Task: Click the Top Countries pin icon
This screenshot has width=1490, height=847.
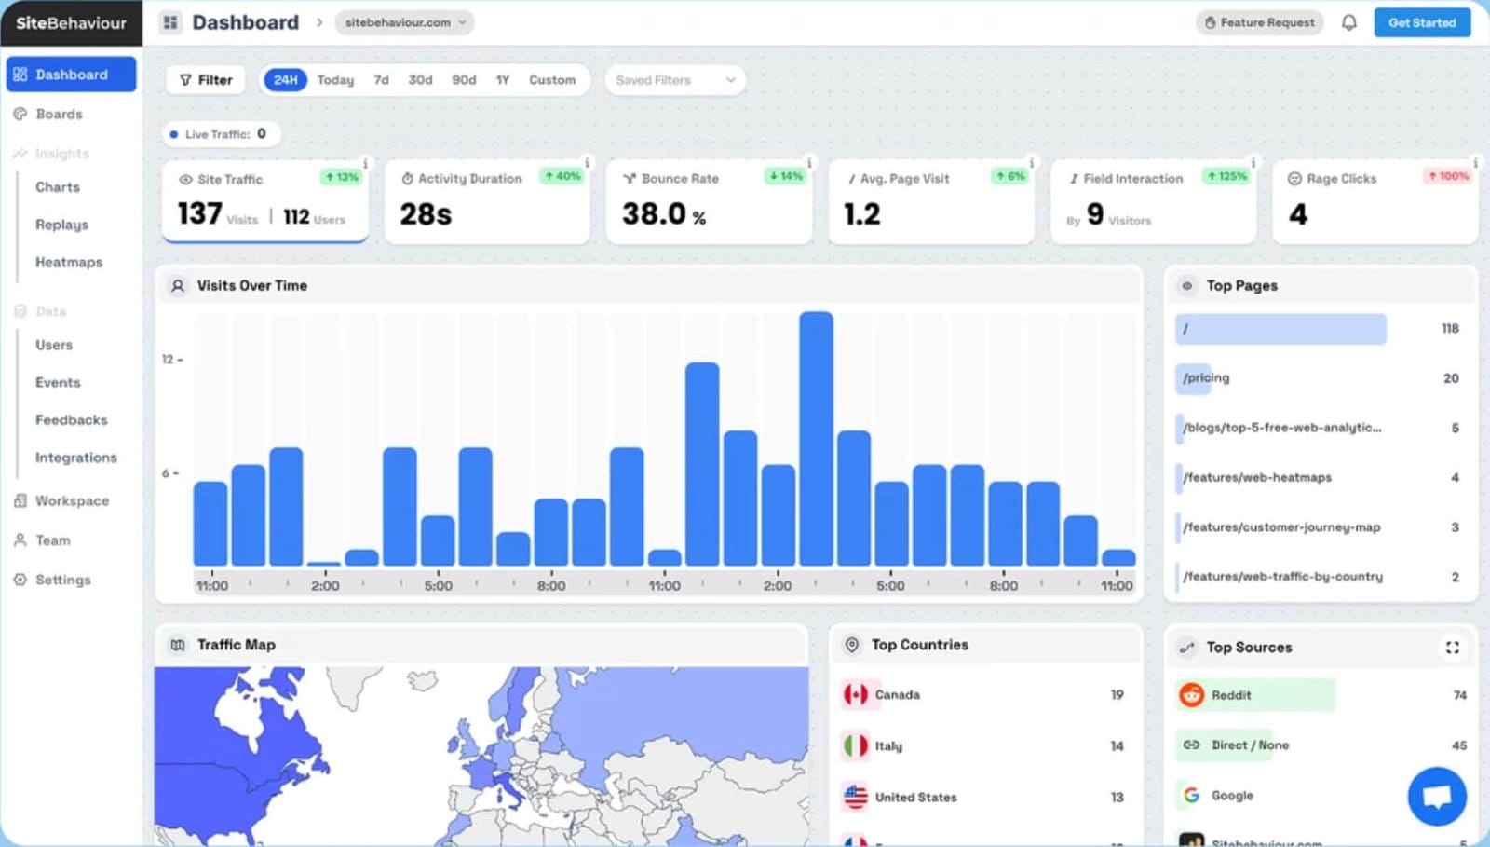Action: pyautogui.click(x=851, y=645)
